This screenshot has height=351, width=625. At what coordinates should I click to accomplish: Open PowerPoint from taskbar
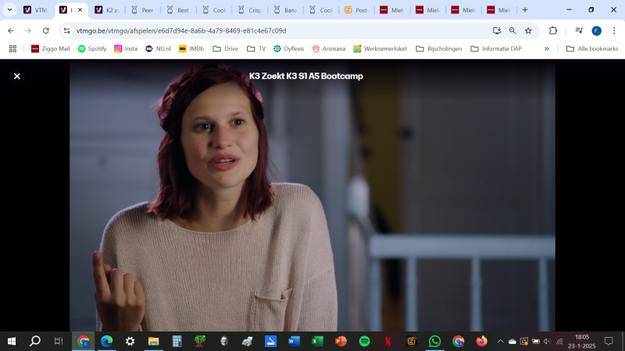[x=341, y=341]
